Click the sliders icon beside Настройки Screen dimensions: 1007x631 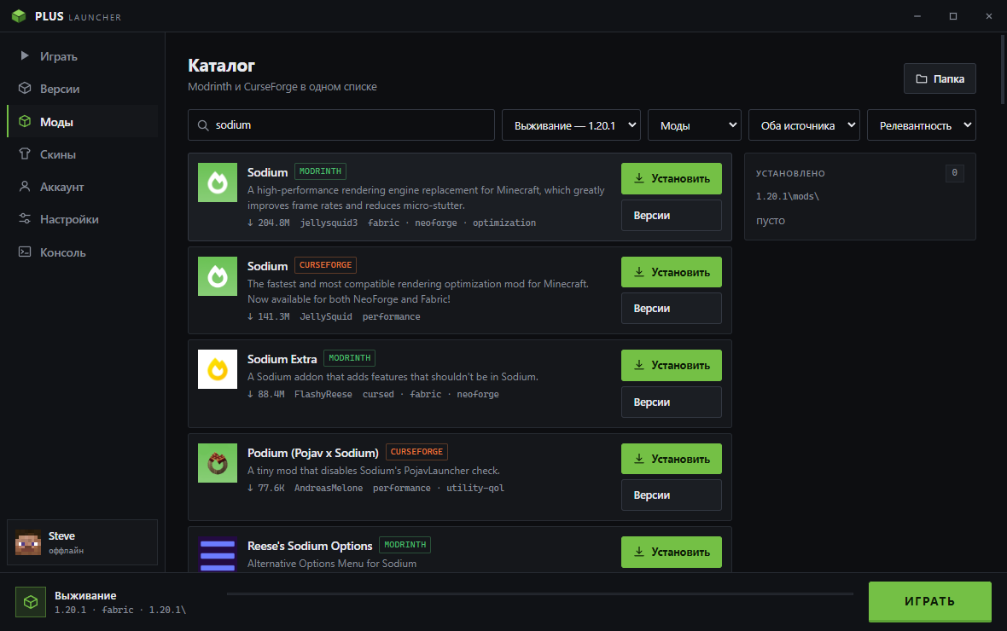click(25, 219)
